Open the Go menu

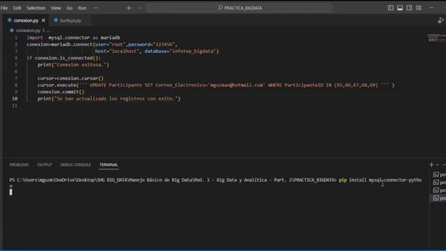tap(70, 8)
